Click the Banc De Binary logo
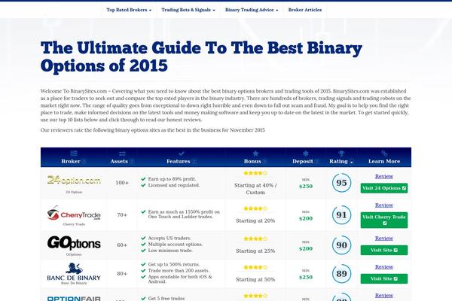Screen dimensions: 452x301 pyautogui.click(x=74, y=272)
